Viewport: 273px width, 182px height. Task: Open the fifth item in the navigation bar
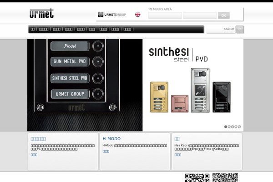81,29
